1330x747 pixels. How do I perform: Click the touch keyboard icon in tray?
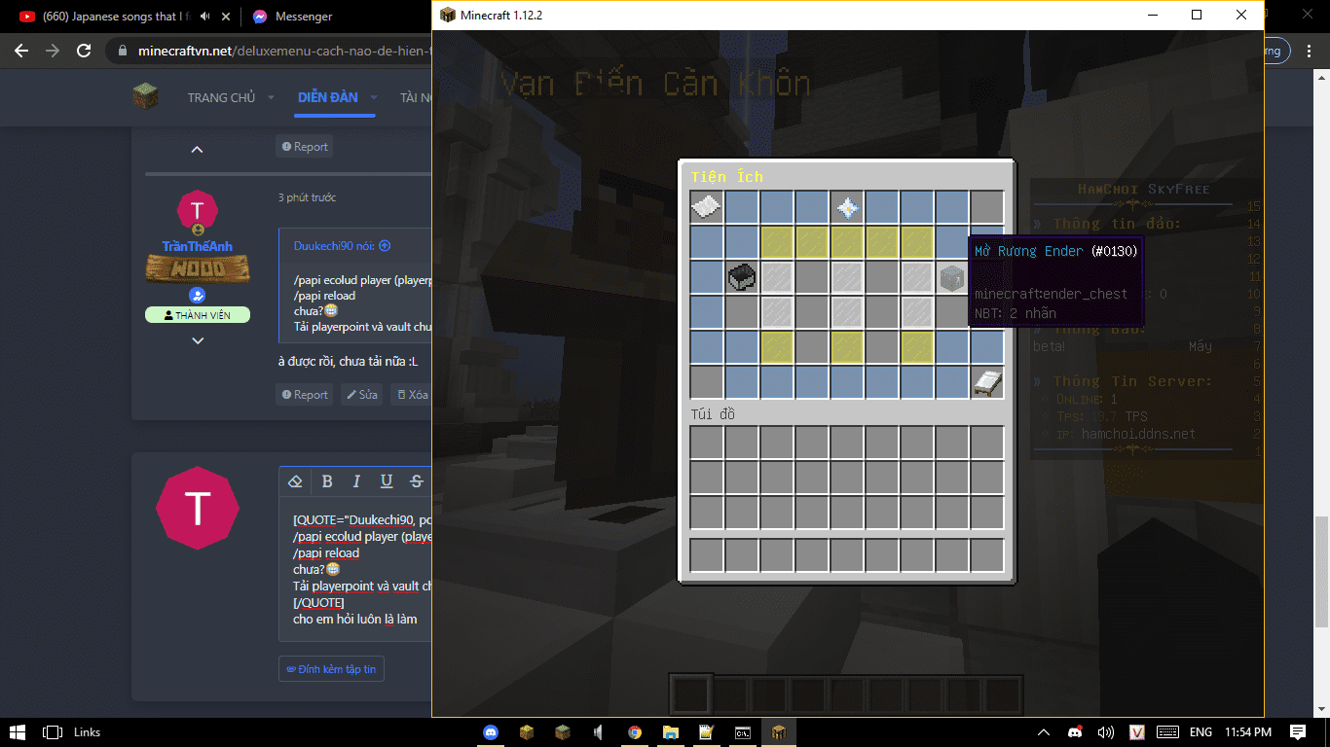[1168, 732]
